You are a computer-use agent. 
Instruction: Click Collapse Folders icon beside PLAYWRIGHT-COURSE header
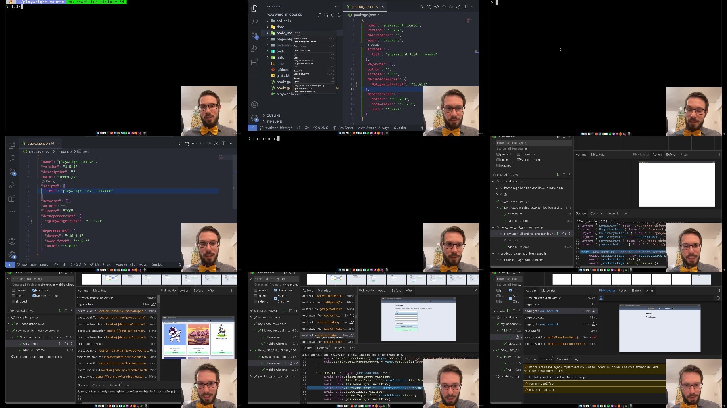click(339, 15)
